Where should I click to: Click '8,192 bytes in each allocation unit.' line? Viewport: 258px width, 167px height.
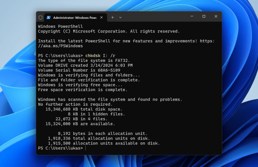(103, 134)
